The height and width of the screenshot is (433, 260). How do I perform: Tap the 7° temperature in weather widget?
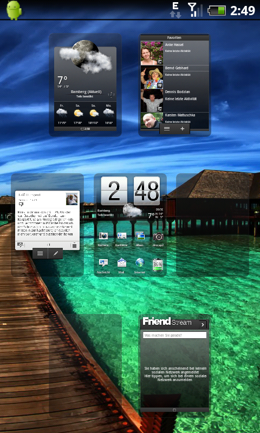click(63, 80)
